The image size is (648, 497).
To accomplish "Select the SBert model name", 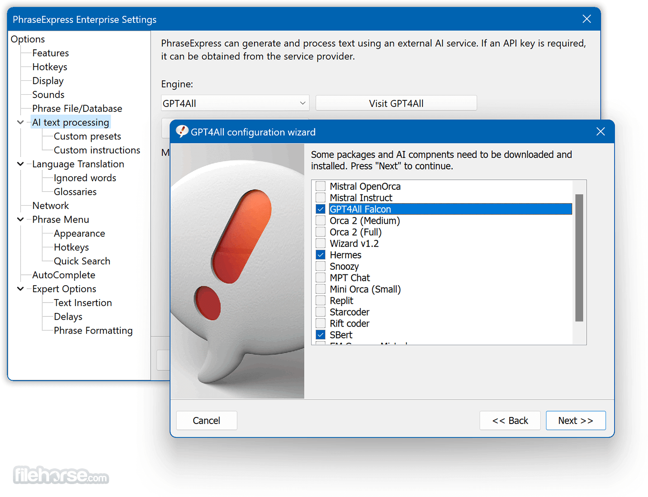I will (341, 335).
